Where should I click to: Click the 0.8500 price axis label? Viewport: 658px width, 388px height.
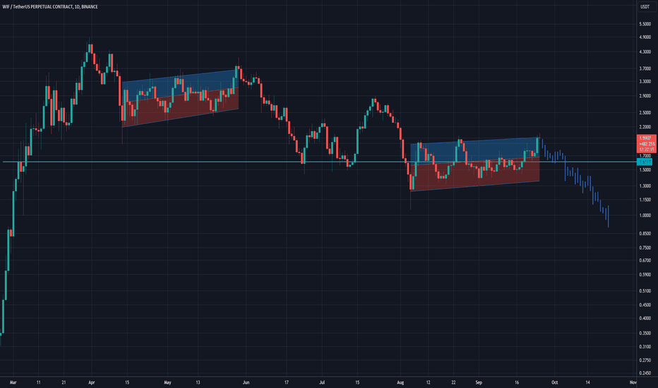(645, 234)
